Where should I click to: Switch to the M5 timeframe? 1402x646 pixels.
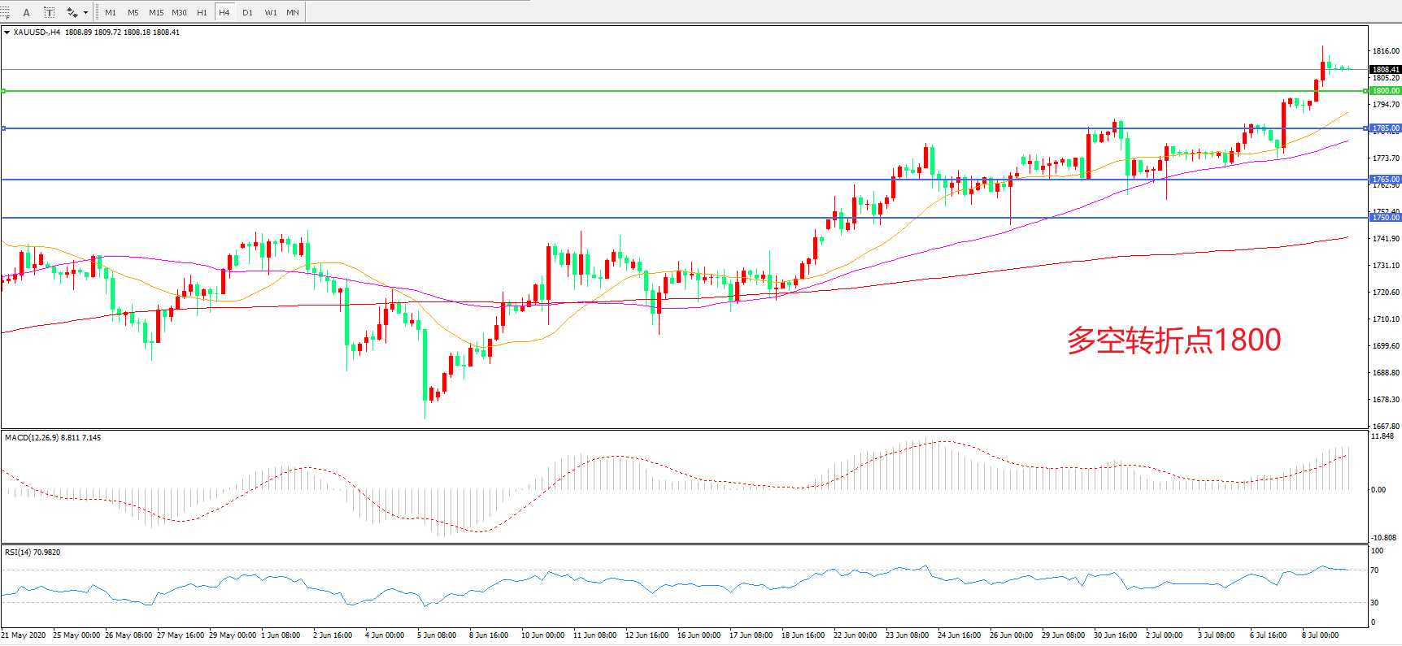click(133, 12)
